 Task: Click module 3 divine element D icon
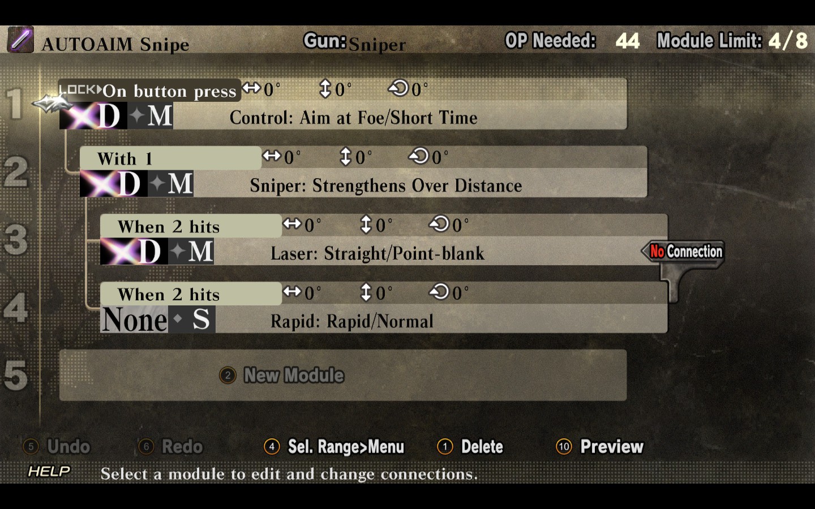(134, 252)
